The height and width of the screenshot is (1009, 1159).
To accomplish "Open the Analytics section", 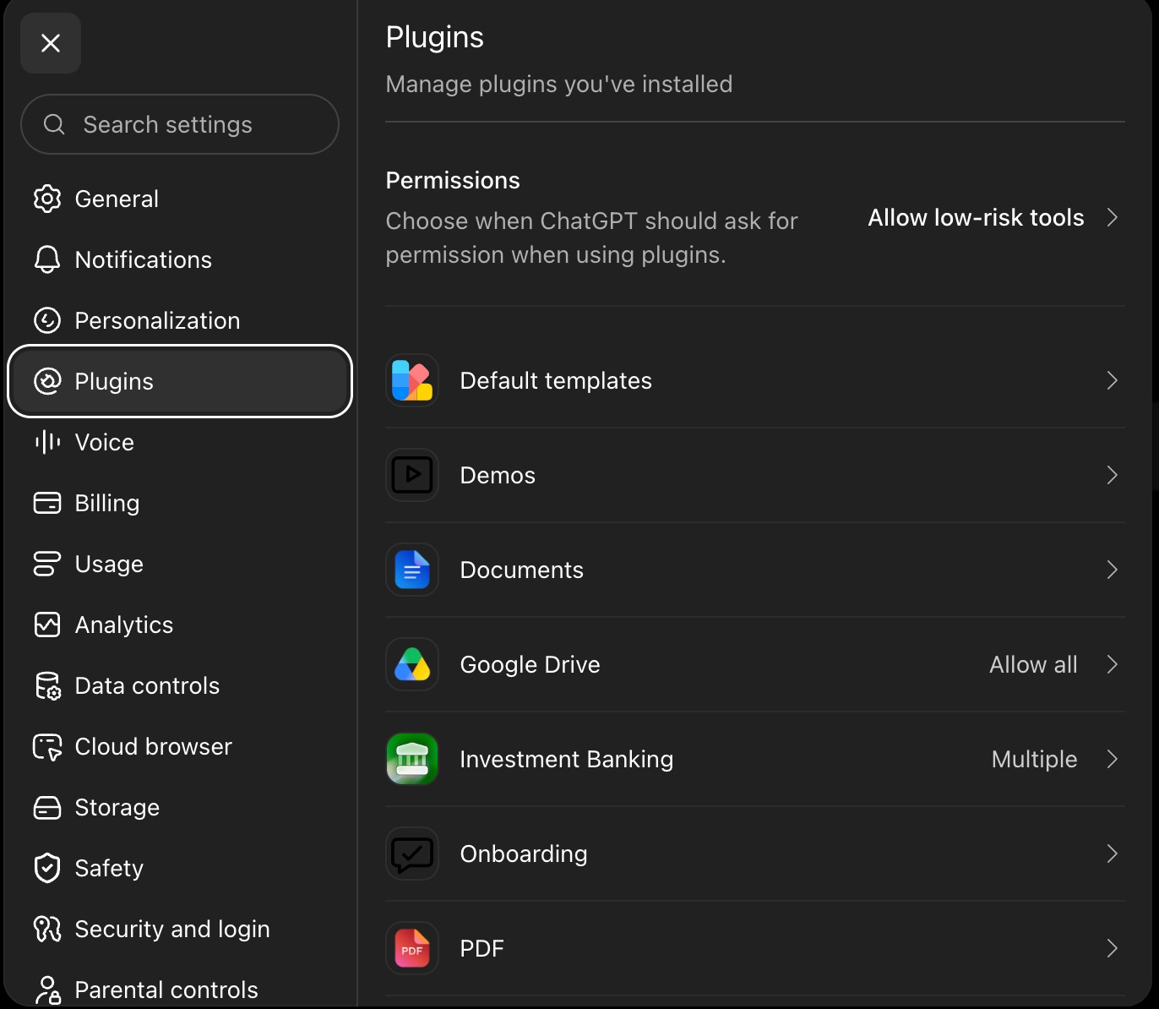I will (180, 624).
